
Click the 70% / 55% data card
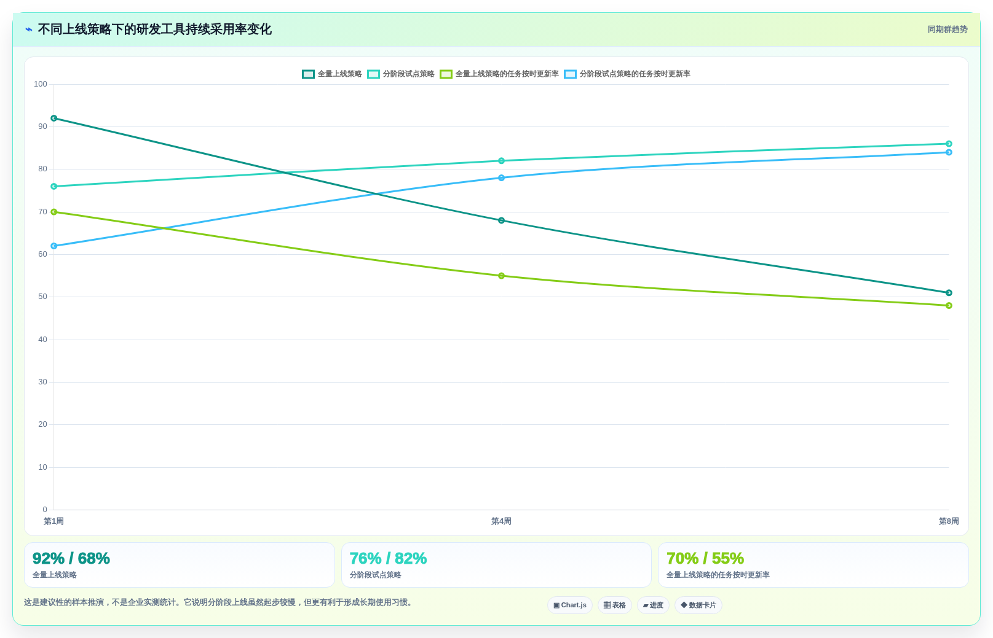click(813, 565)
